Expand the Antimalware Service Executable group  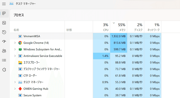(15, 56)
